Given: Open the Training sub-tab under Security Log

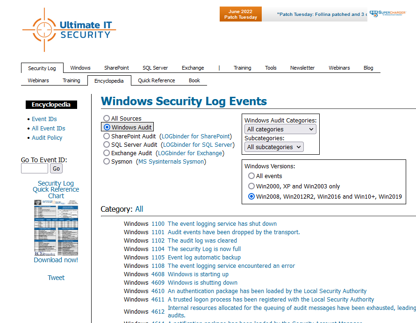Looking at the screenshot, I should coord(72,80).
